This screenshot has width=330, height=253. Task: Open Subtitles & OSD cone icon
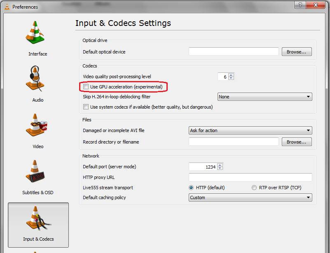[x=35, y=171]
